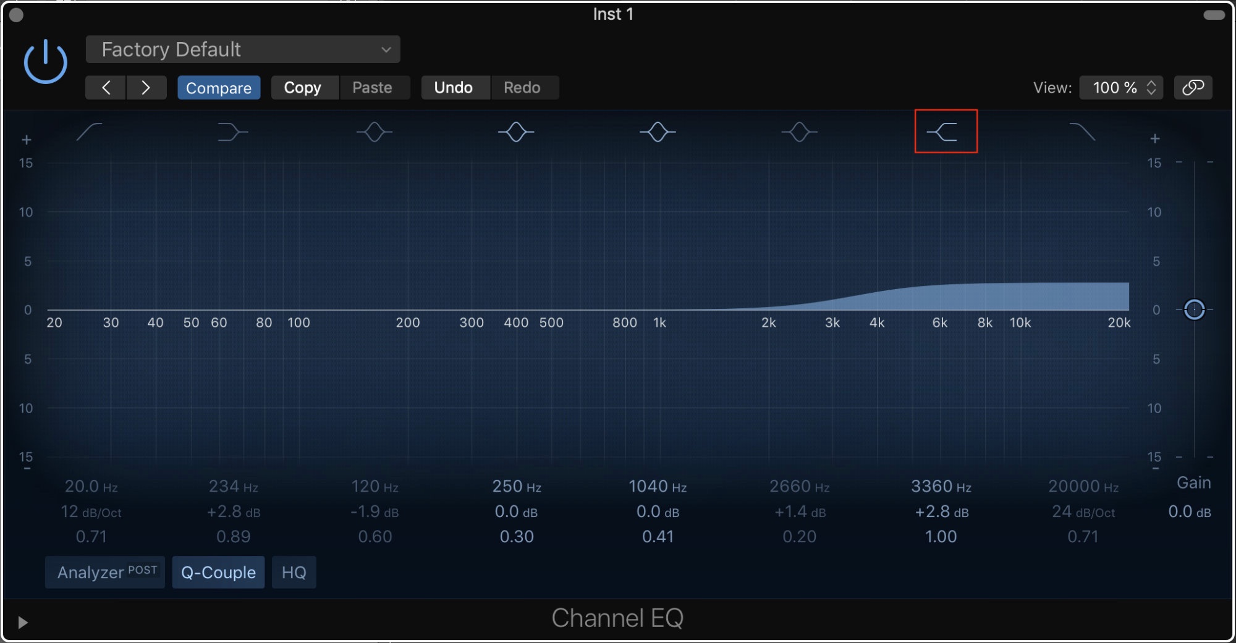Click the link button beside View
The height and width of the screenshot is (643, 1236).
click(x=1193, y=88)
